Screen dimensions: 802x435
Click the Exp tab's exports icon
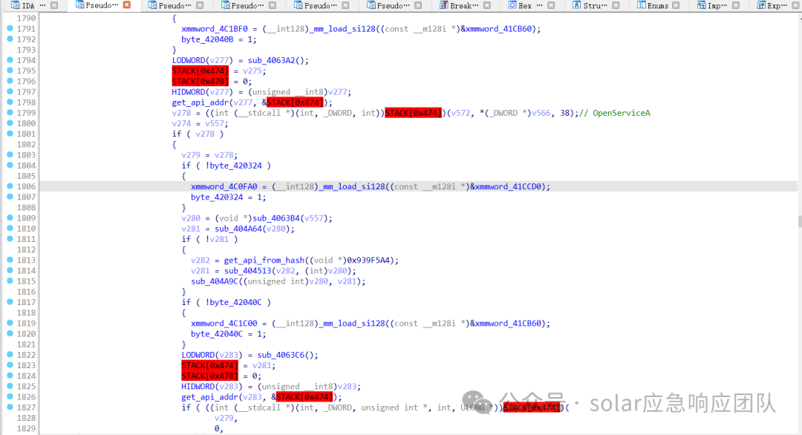click(761, 5)
